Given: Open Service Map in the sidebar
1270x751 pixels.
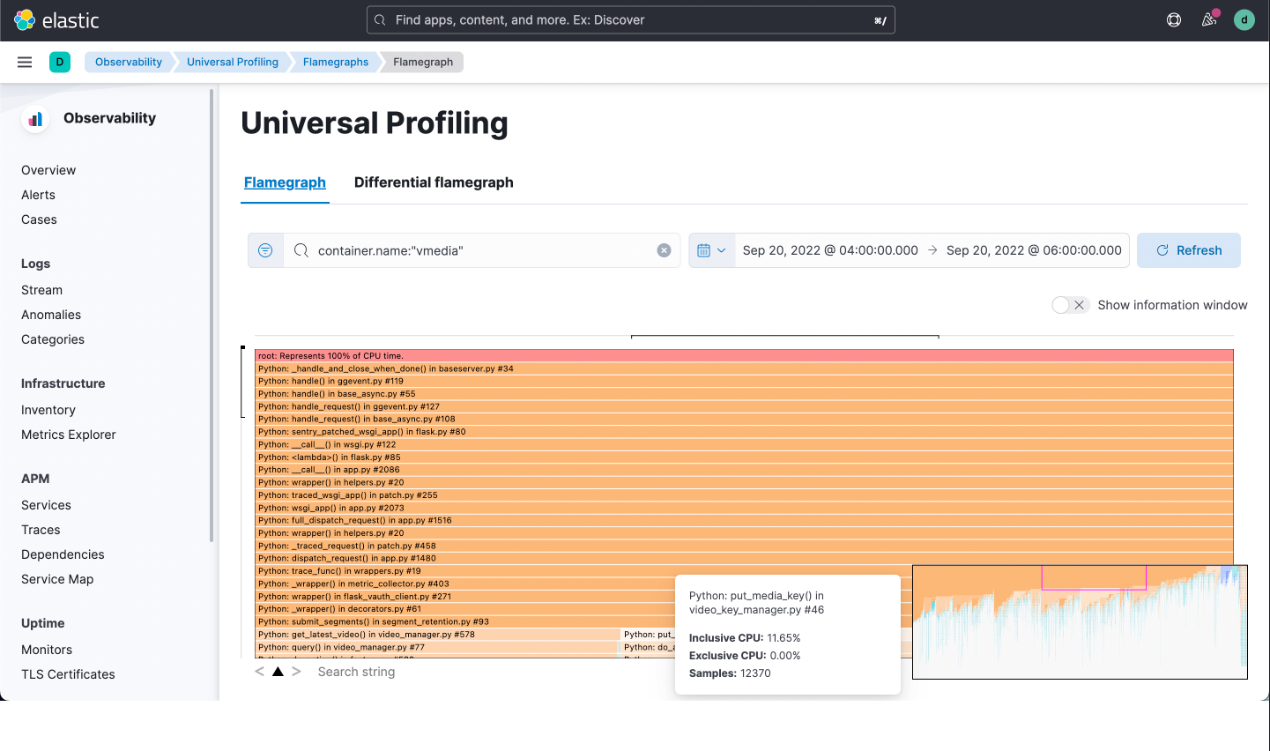Looking at the screenshot, I should point(57,579).
